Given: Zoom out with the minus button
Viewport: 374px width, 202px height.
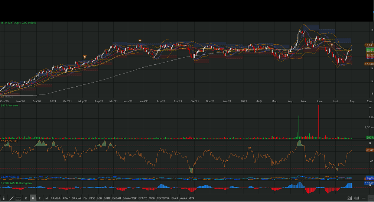Looking at the screenshot, I should tap(364, 198).
